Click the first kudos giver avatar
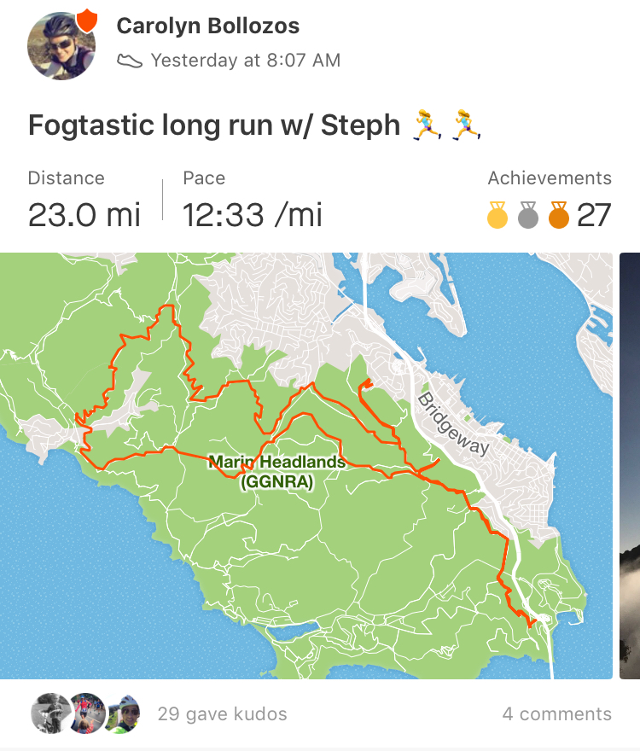 pyautogui.click(x=50, y=714)
